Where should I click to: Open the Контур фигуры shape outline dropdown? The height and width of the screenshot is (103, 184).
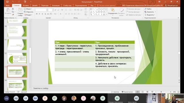133,12
